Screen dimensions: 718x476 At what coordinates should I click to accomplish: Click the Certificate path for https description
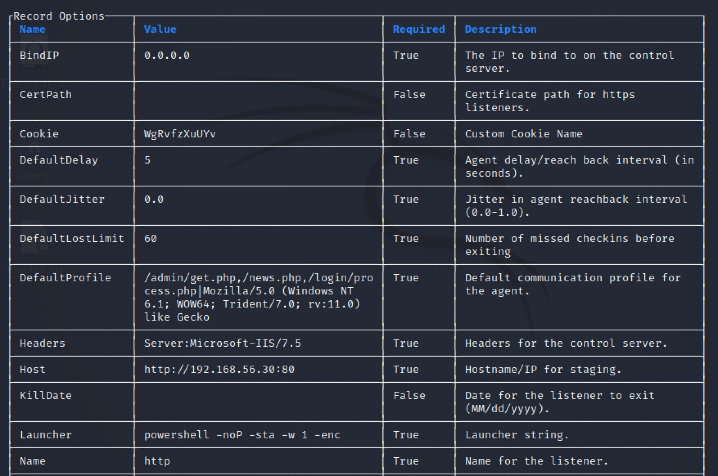pos(550,101)
